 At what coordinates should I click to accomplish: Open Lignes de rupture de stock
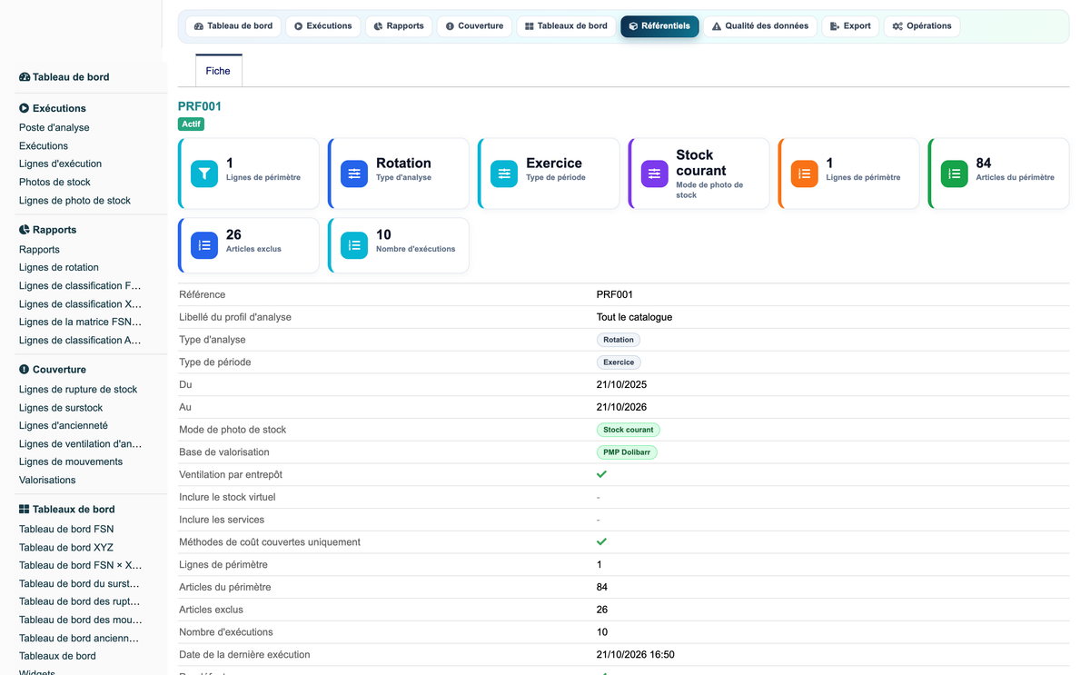78,390
